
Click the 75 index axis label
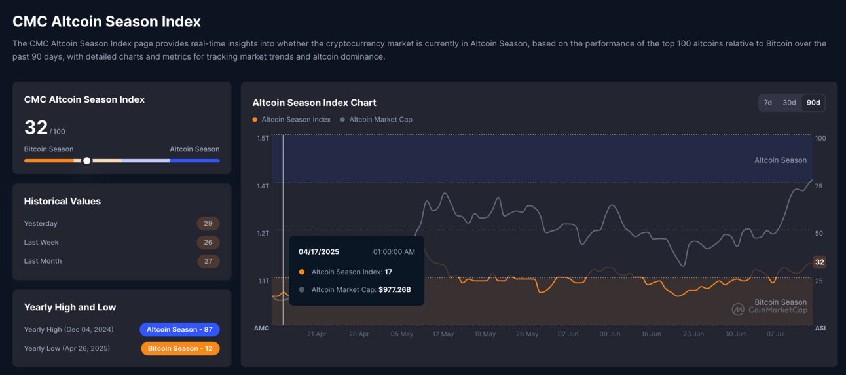818,186
